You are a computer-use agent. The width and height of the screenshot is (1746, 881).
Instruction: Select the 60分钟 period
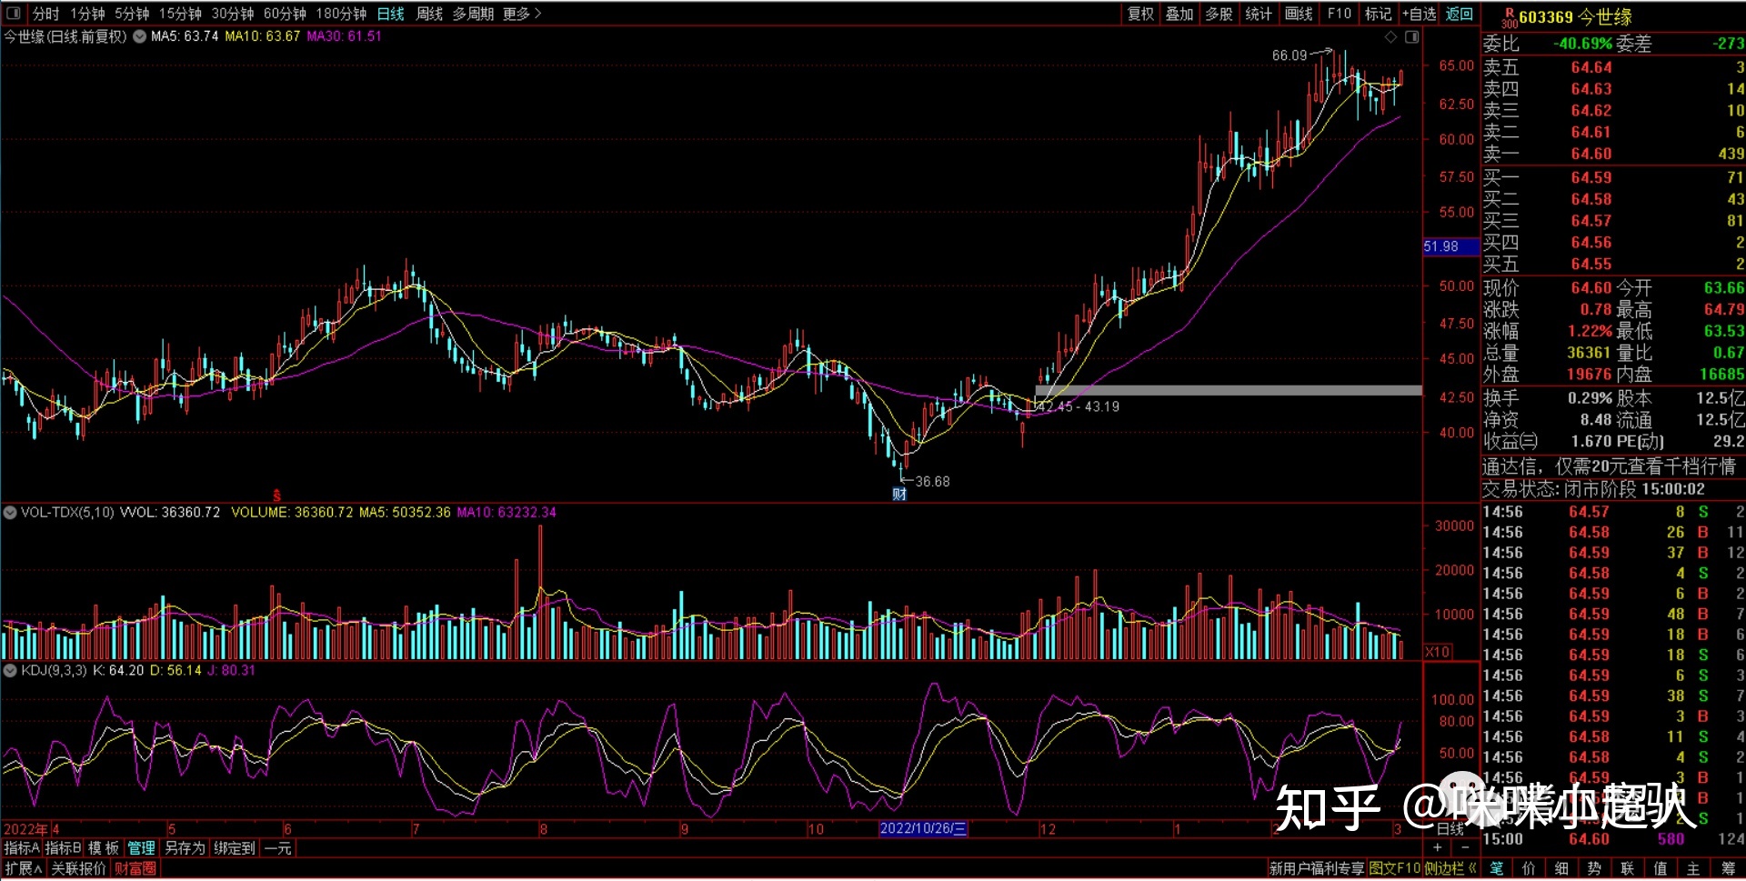pos(285,14)
